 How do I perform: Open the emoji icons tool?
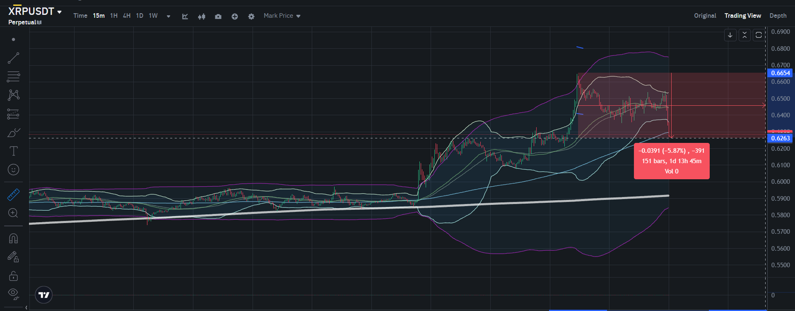pyautogui.click(x=13, y=170)
